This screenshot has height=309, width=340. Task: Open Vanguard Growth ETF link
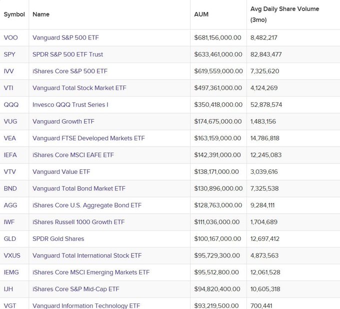[x=63, y=121]
